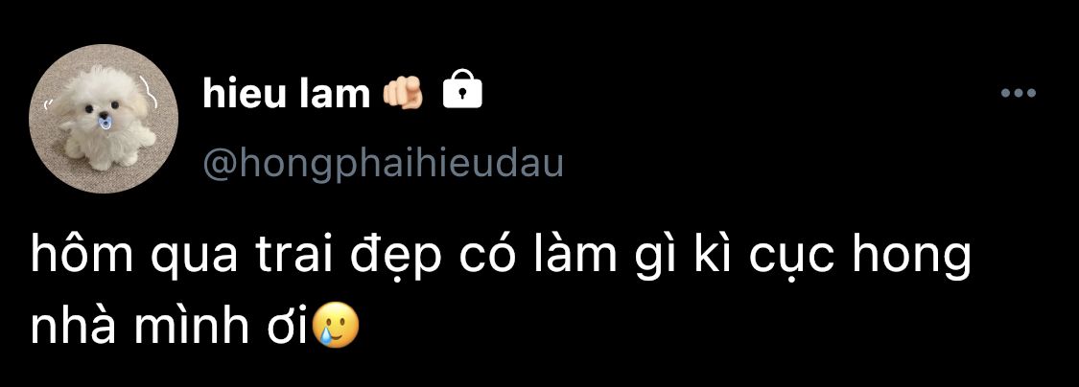
Task: Click the blue pacifier on the puppy avatar
Action: pos(104,123)
